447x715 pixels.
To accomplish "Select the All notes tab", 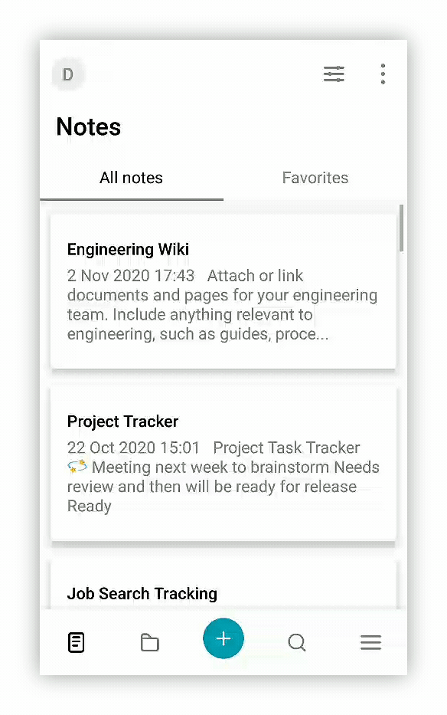I will tap(131, 178).
